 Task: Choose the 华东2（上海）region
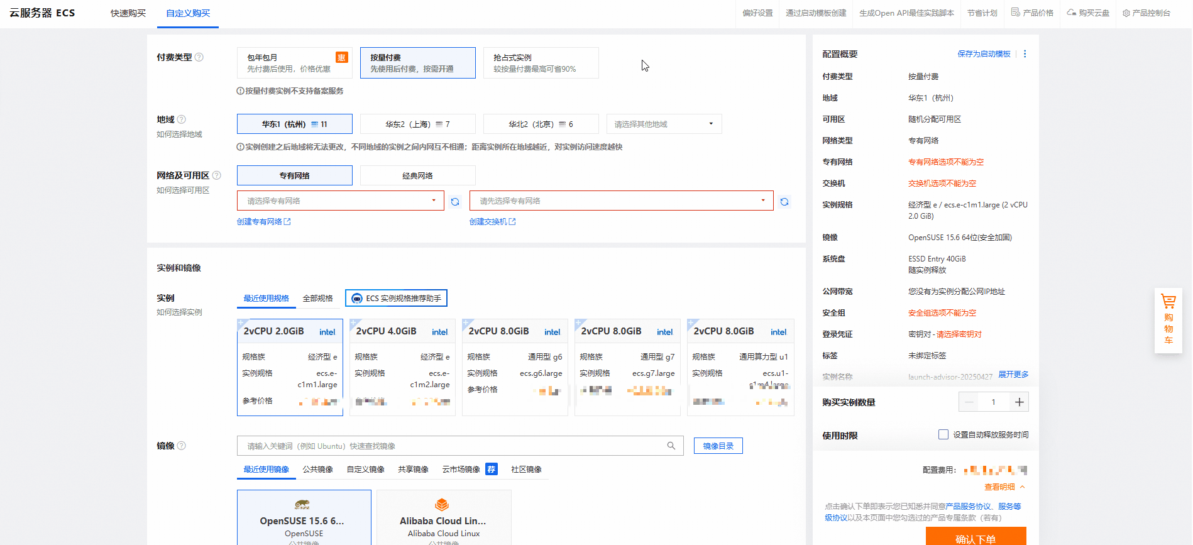[418, 124]
